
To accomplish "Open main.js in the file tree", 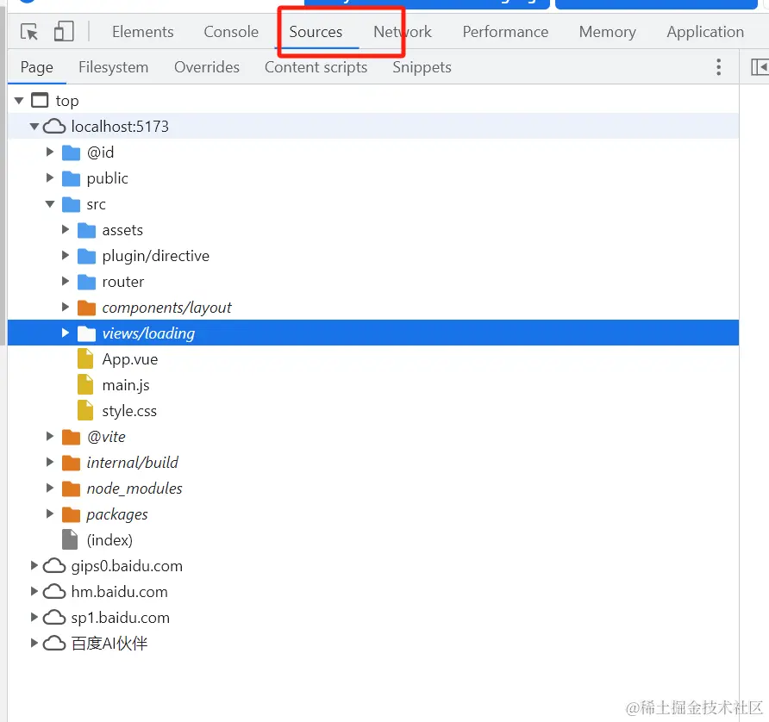I will pos(126,385).
